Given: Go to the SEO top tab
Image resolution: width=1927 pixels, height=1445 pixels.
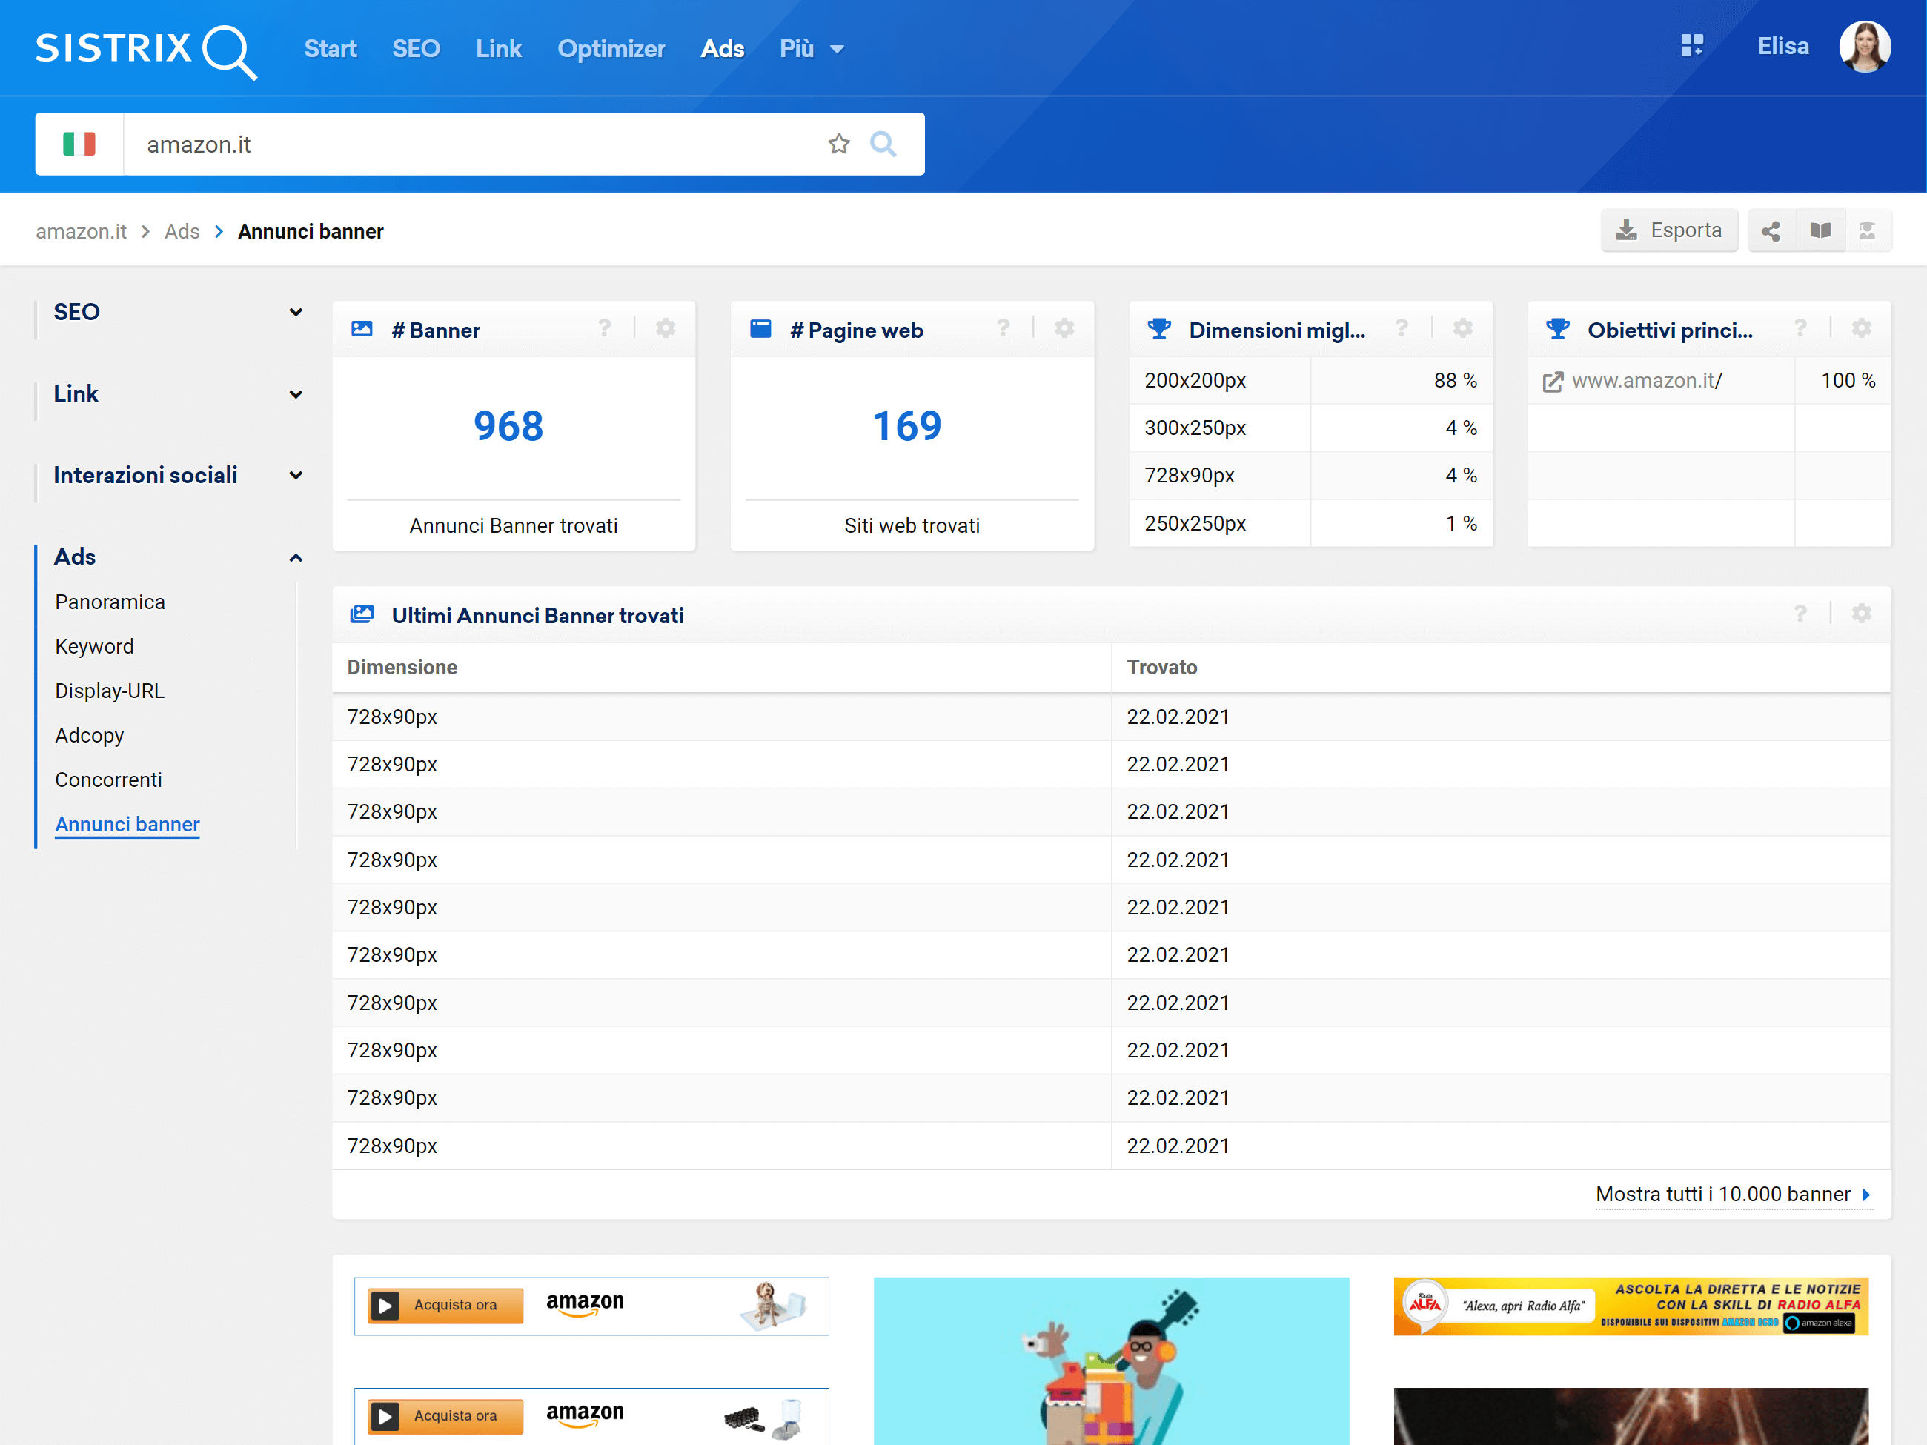Looking at the screenshot, I should 416,49.
